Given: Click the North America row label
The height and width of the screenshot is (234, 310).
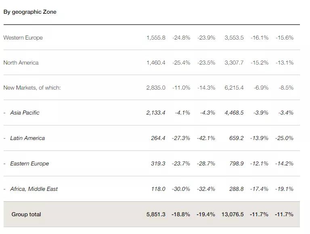Looking at the screenshot, I should click(21, 63).
